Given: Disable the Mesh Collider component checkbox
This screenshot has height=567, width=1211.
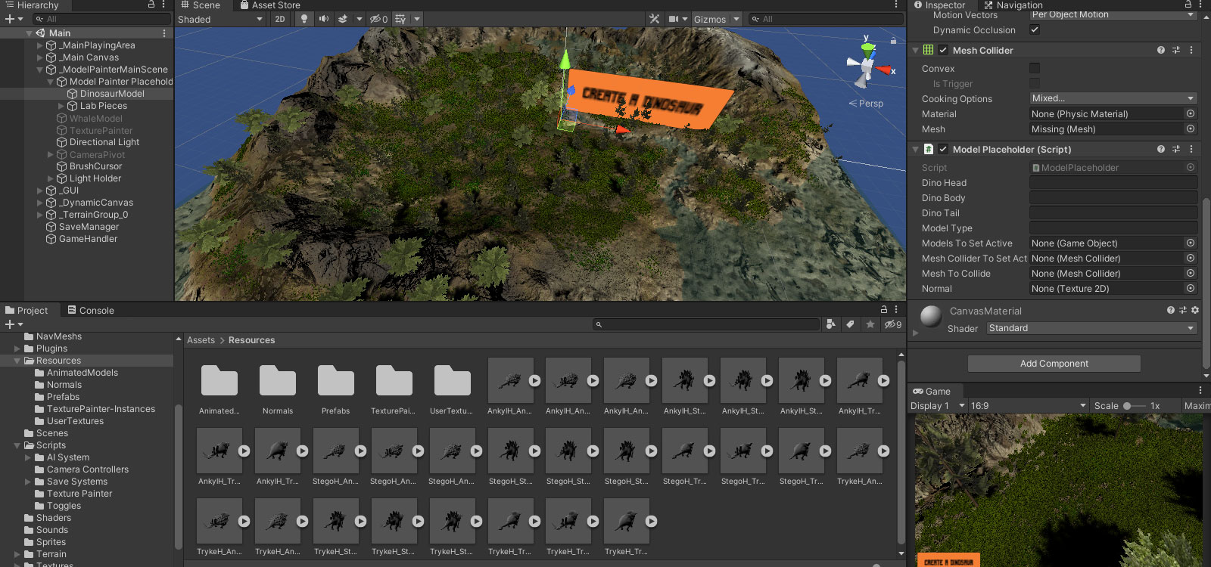Looking at the screenshot, I should 943,51.
